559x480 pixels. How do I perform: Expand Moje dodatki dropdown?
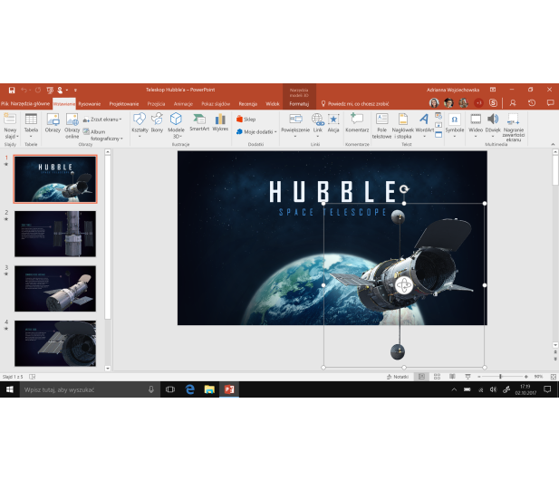(256, 132)
